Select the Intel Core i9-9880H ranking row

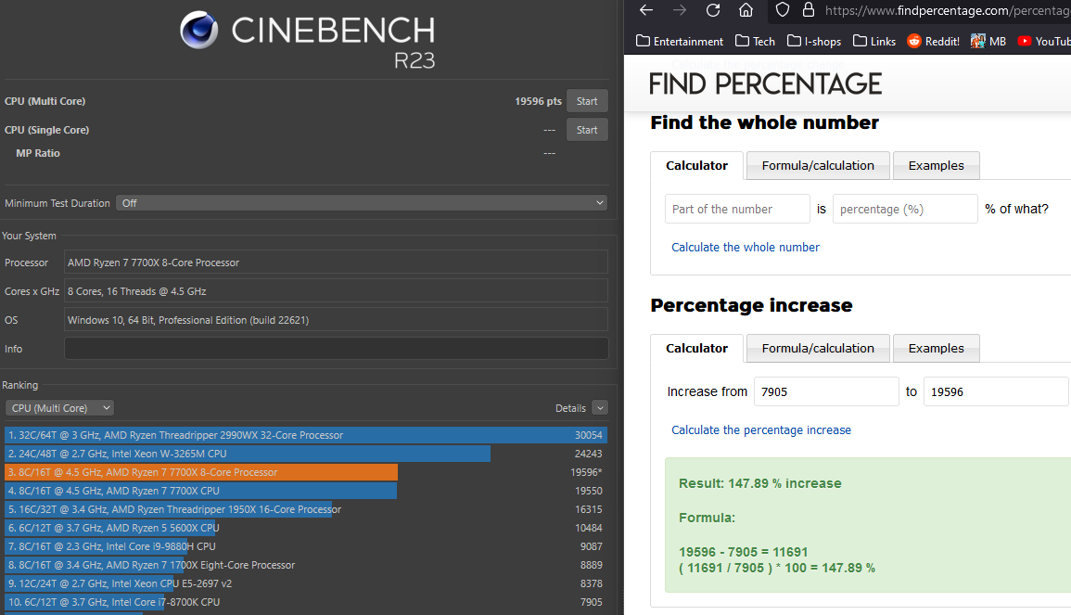(305, 546)
